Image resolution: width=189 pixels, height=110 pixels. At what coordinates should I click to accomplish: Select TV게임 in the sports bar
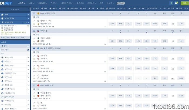pyautogui.click(x=132, y=8)
